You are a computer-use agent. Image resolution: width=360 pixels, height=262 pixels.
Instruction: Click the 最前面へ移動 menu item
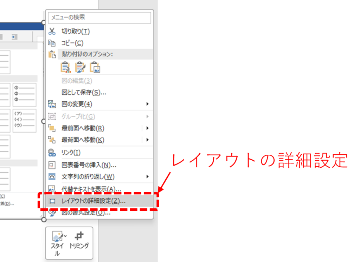coord(83,128)
